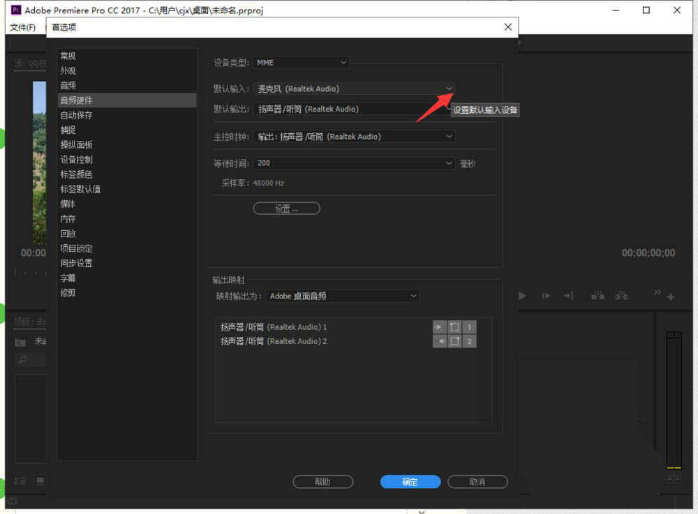
Task: Open the 默认输入 device dropdown
Action: coord(450,90)
